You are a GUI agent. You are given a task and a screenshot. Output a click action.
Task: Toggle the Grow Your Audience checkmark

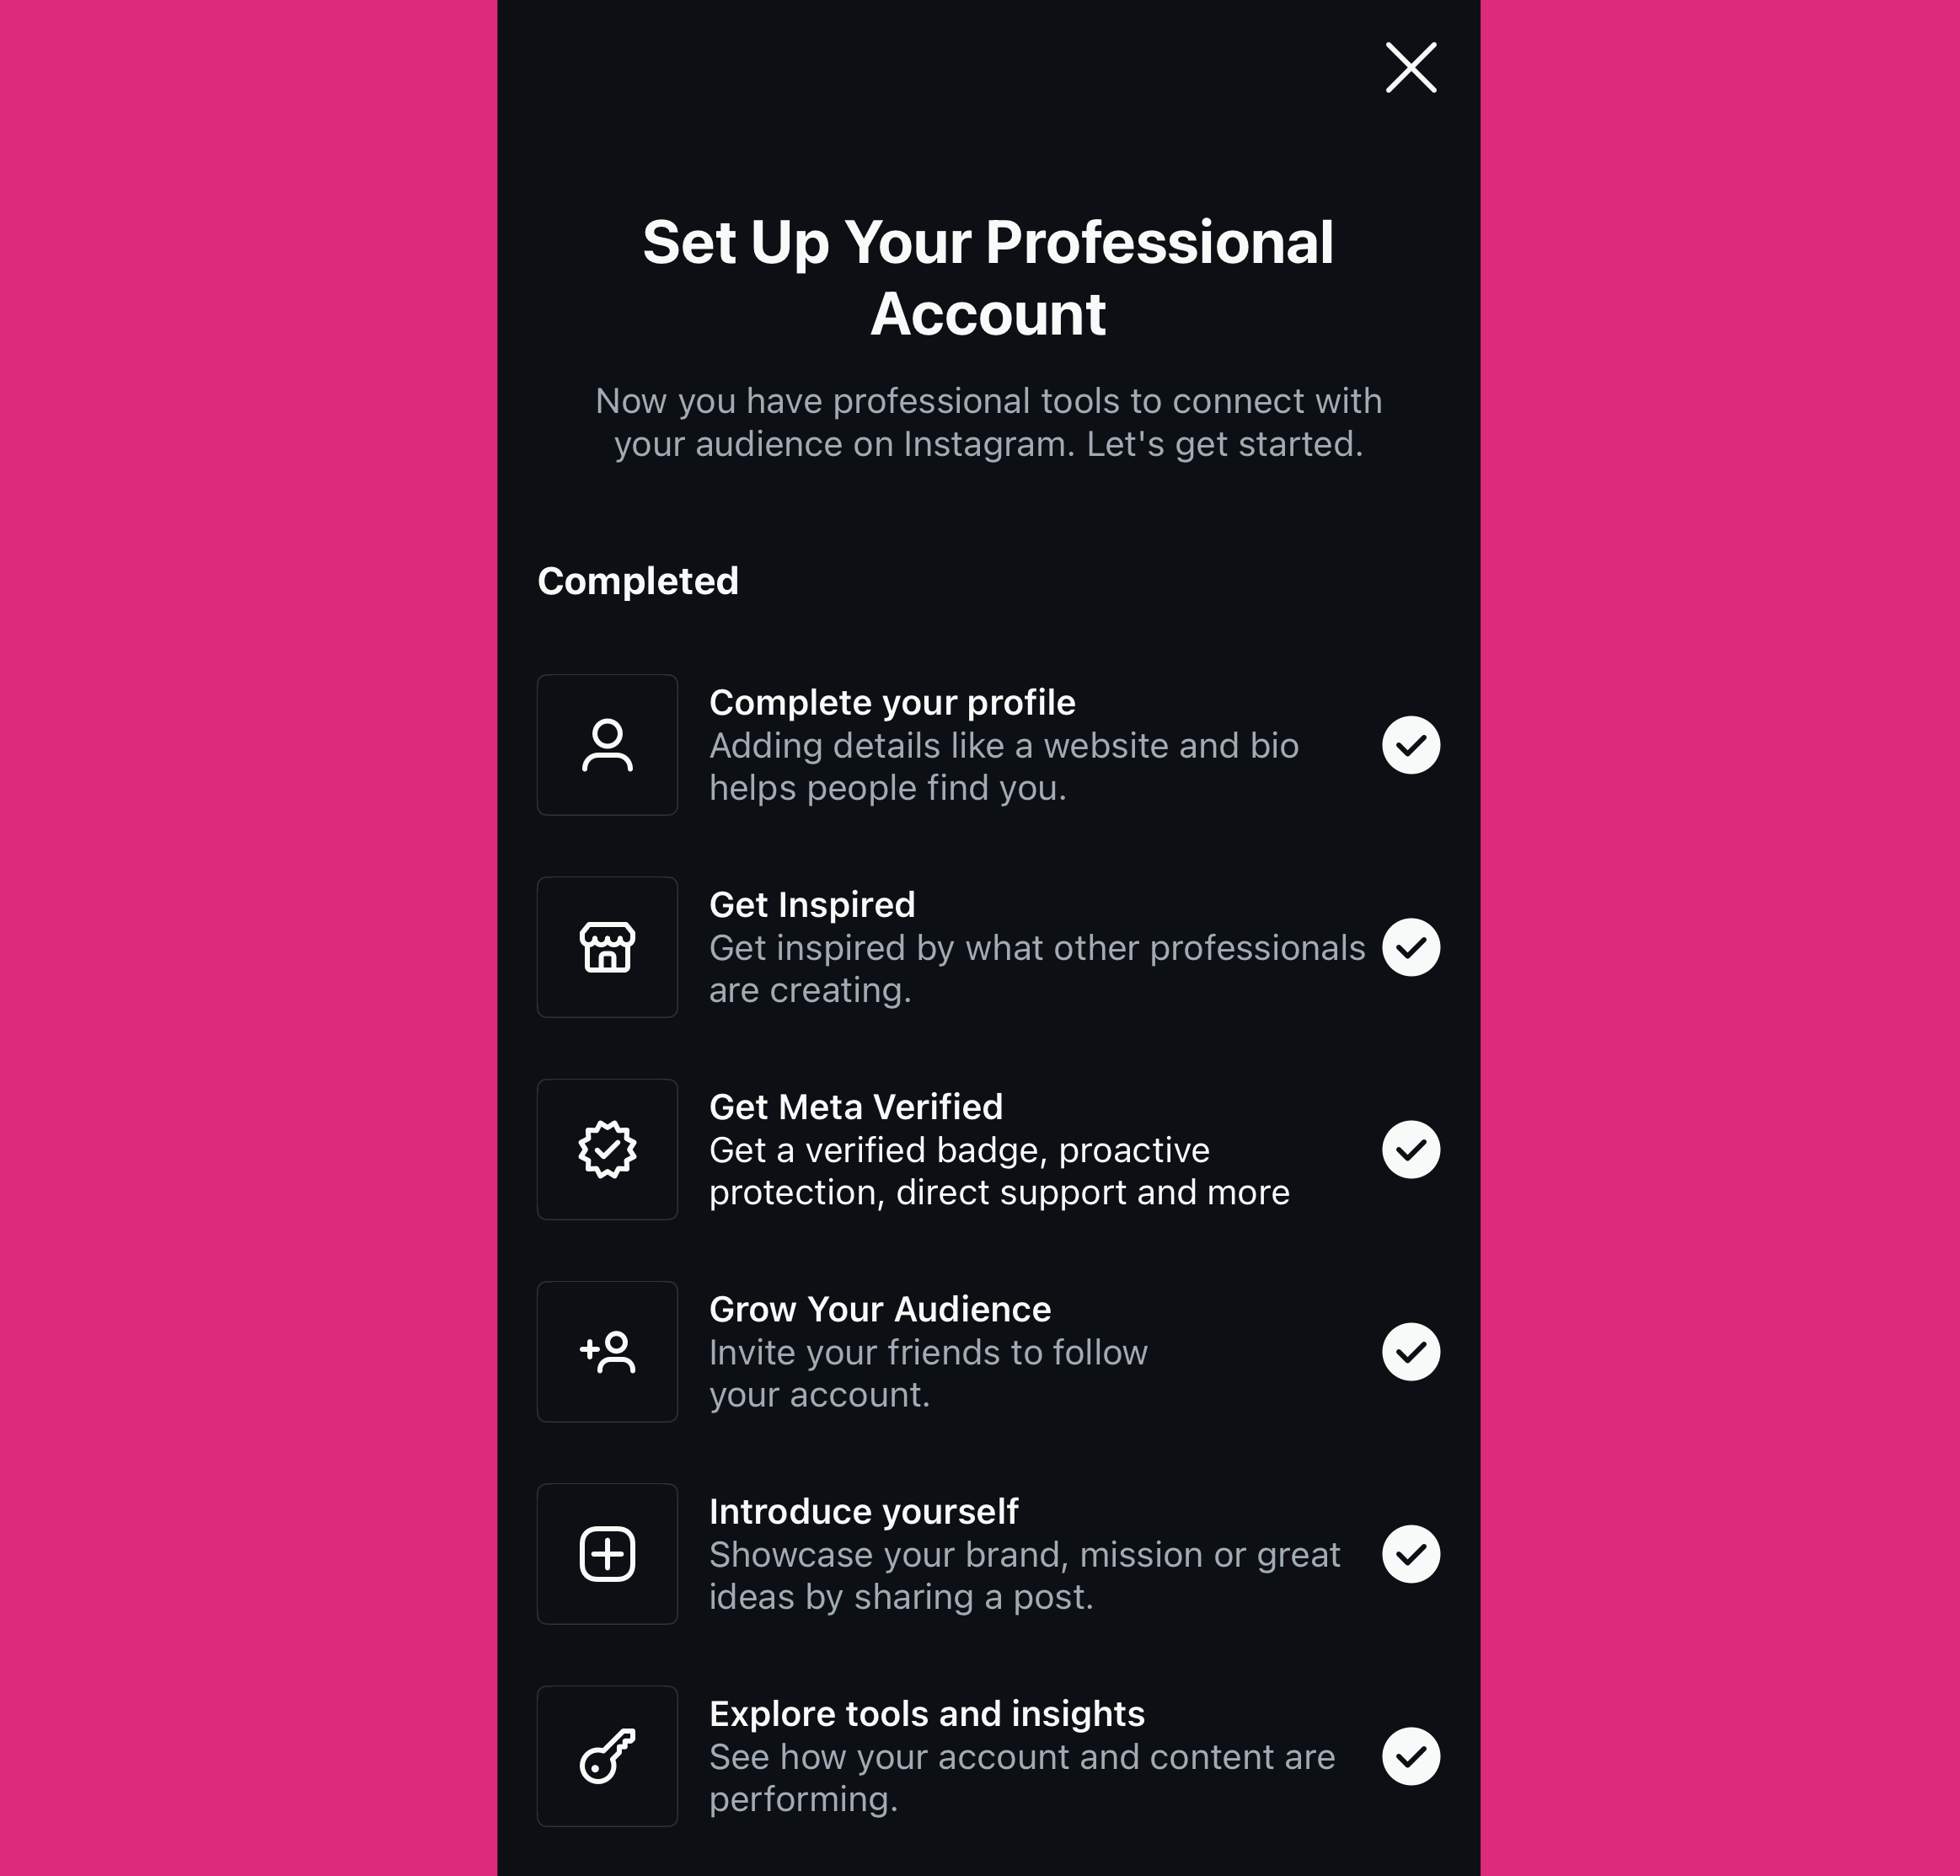coord(1412,1351)
